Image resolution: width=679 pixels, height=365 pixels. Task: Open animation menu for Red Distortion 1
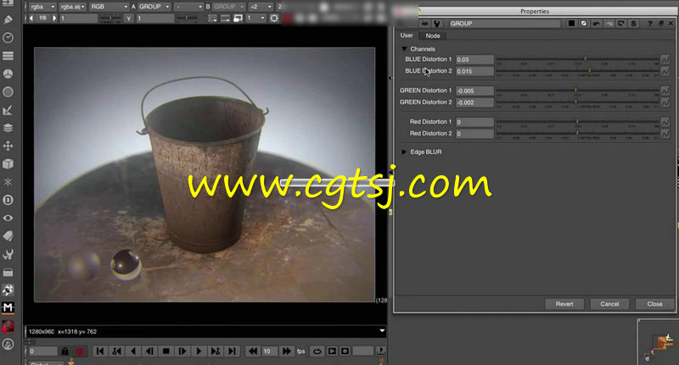point(665,122)
